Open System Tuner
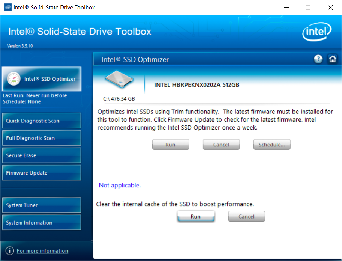Screen dimensions: 342x261 42,205
